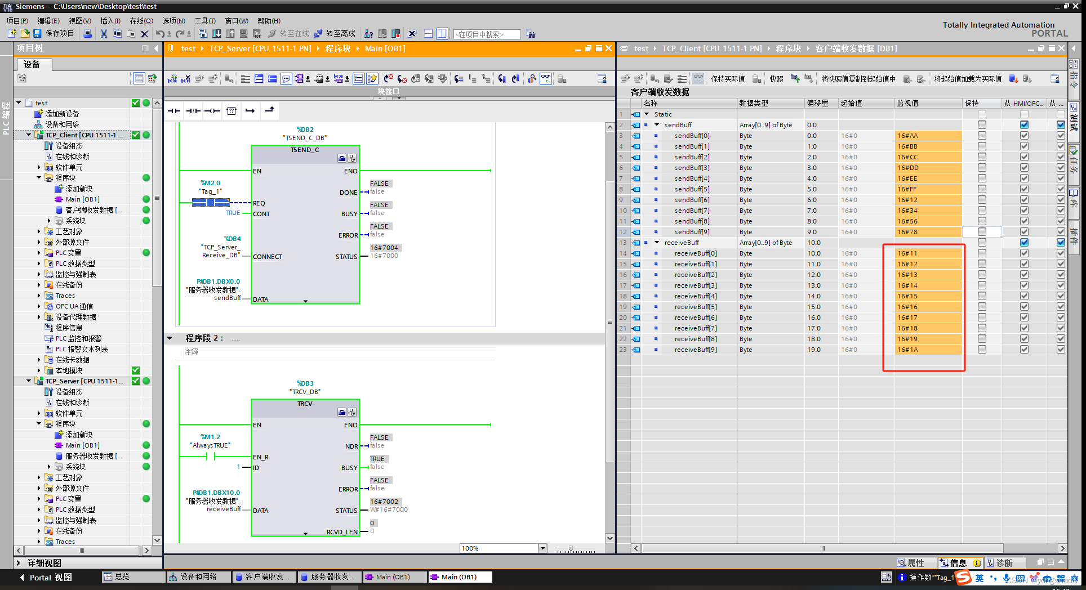Toggle HMI/OPC accessible checkbox for receiveBuff

pos(1024,243)
